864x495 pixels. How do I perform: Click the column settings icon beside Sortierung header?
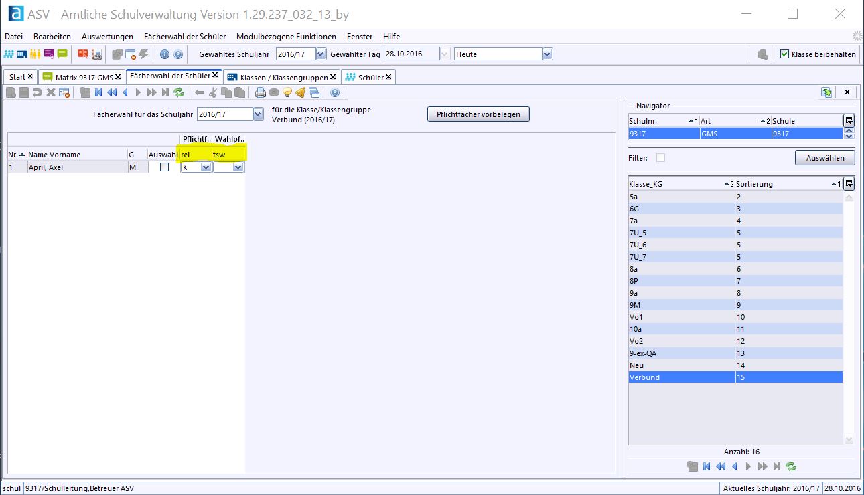[849, 183]
